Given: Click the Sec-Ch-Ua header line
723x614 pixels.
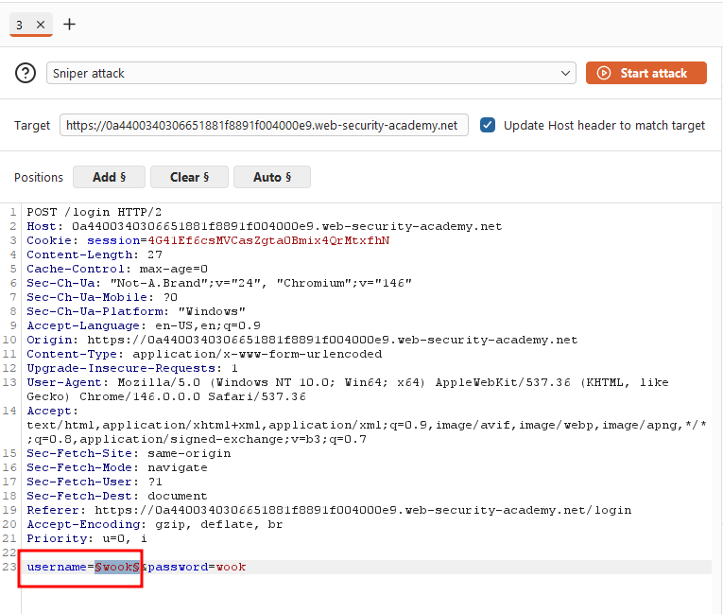Looking at the screenshot, I should point(219,283).
